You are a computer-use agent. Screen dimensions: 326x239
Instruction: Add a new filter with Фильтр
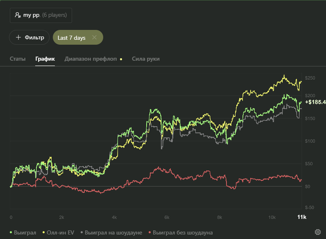[x=29, y=37]
